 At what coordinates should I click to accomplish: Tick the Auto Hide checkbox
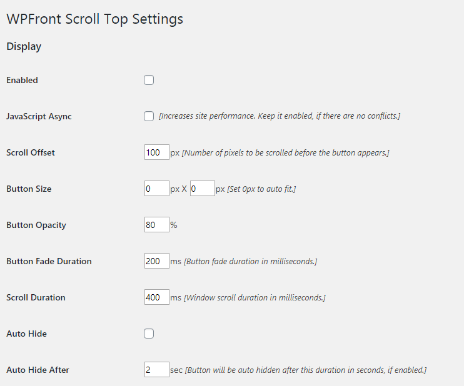tap(149, 334)
